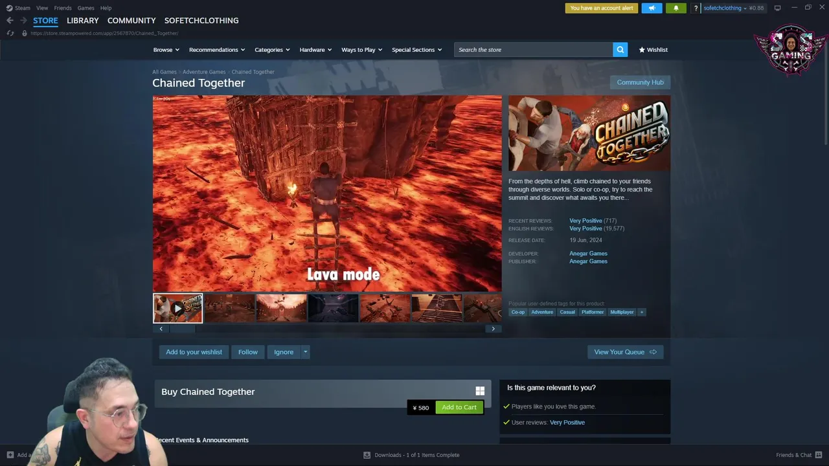This screenshot has width=829, height=466.
Task: Open the Games menu
Action: [x=85, y=8]
